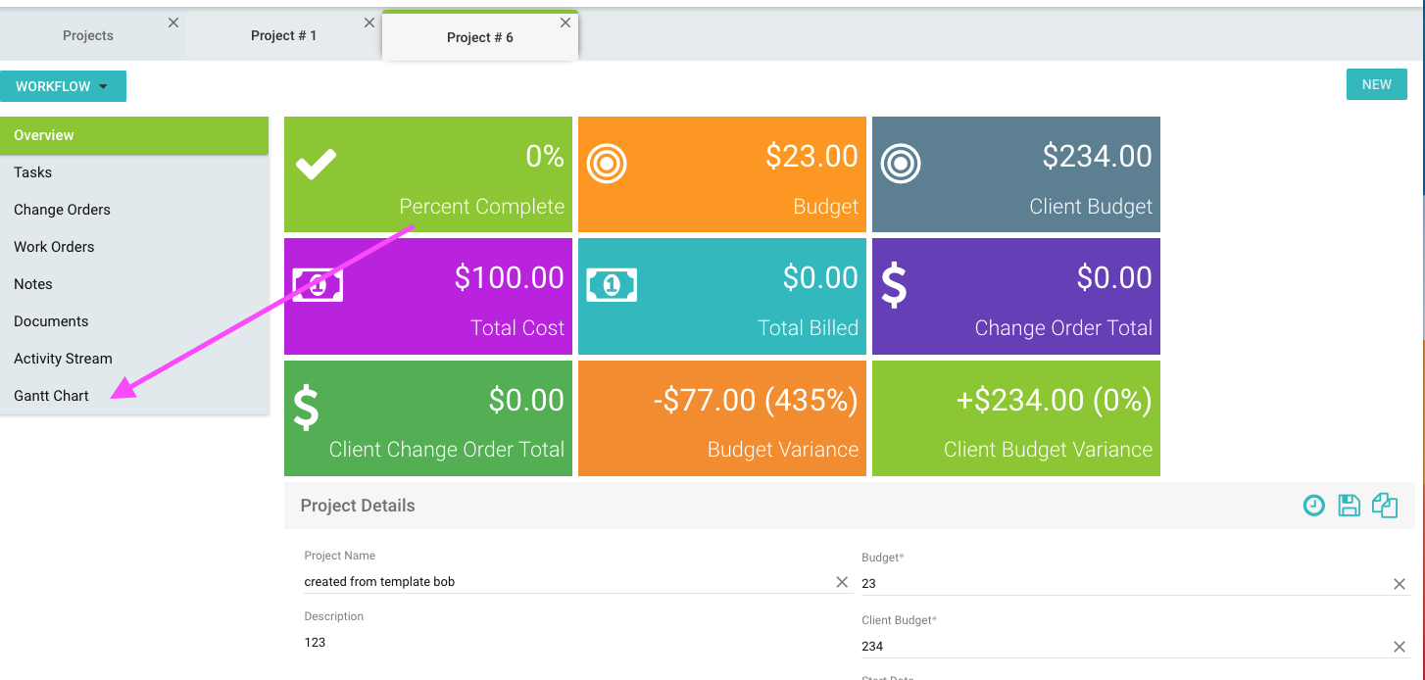
Task: Close the Project # 1 tab
Action: click(369, 23)
